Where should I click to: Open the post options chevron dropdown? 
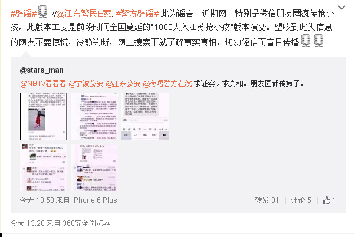tap(341, 8)
